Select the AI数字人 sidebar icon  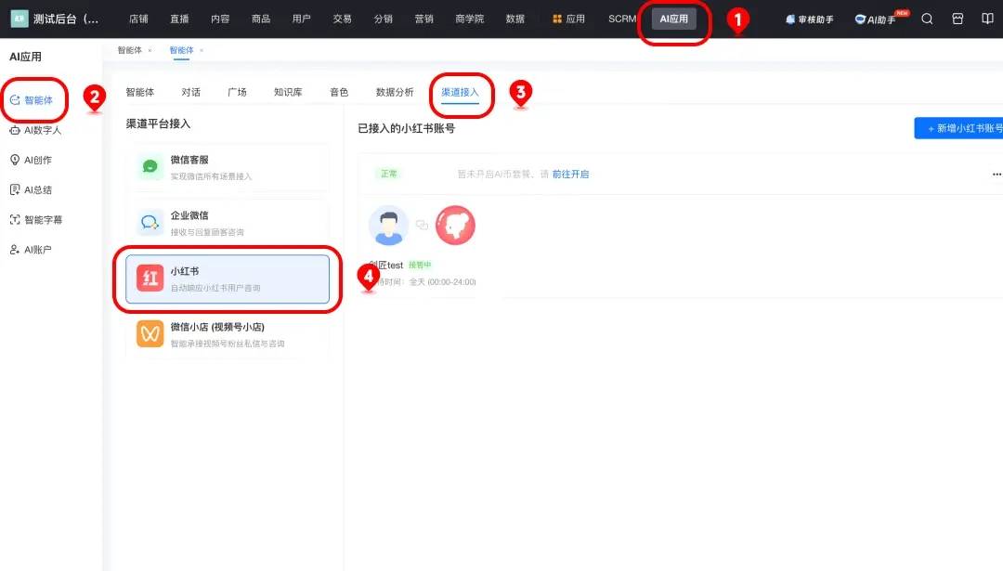coord(15,130)
